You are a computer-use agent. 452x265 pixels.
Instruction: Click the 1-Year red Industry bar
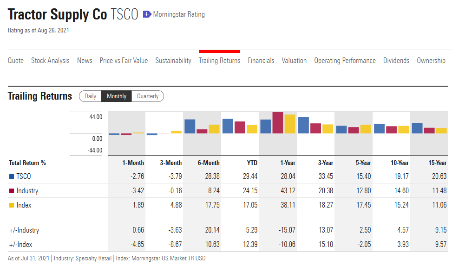(x=278, y=123)
